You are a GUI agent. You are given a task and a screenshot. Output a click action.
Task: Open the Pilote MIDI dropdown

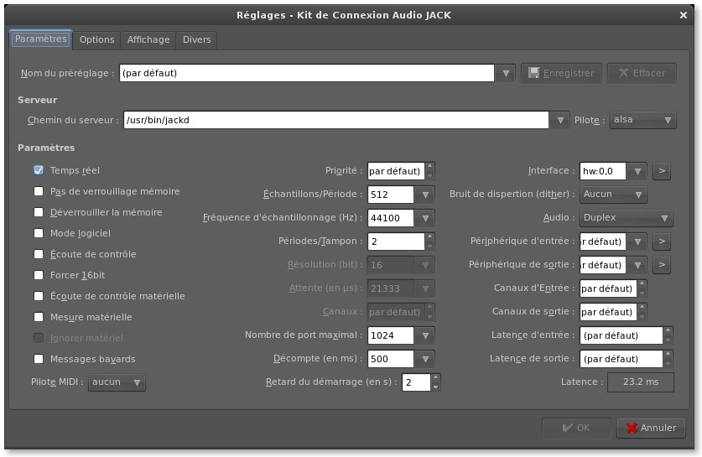tap(117, 382)
